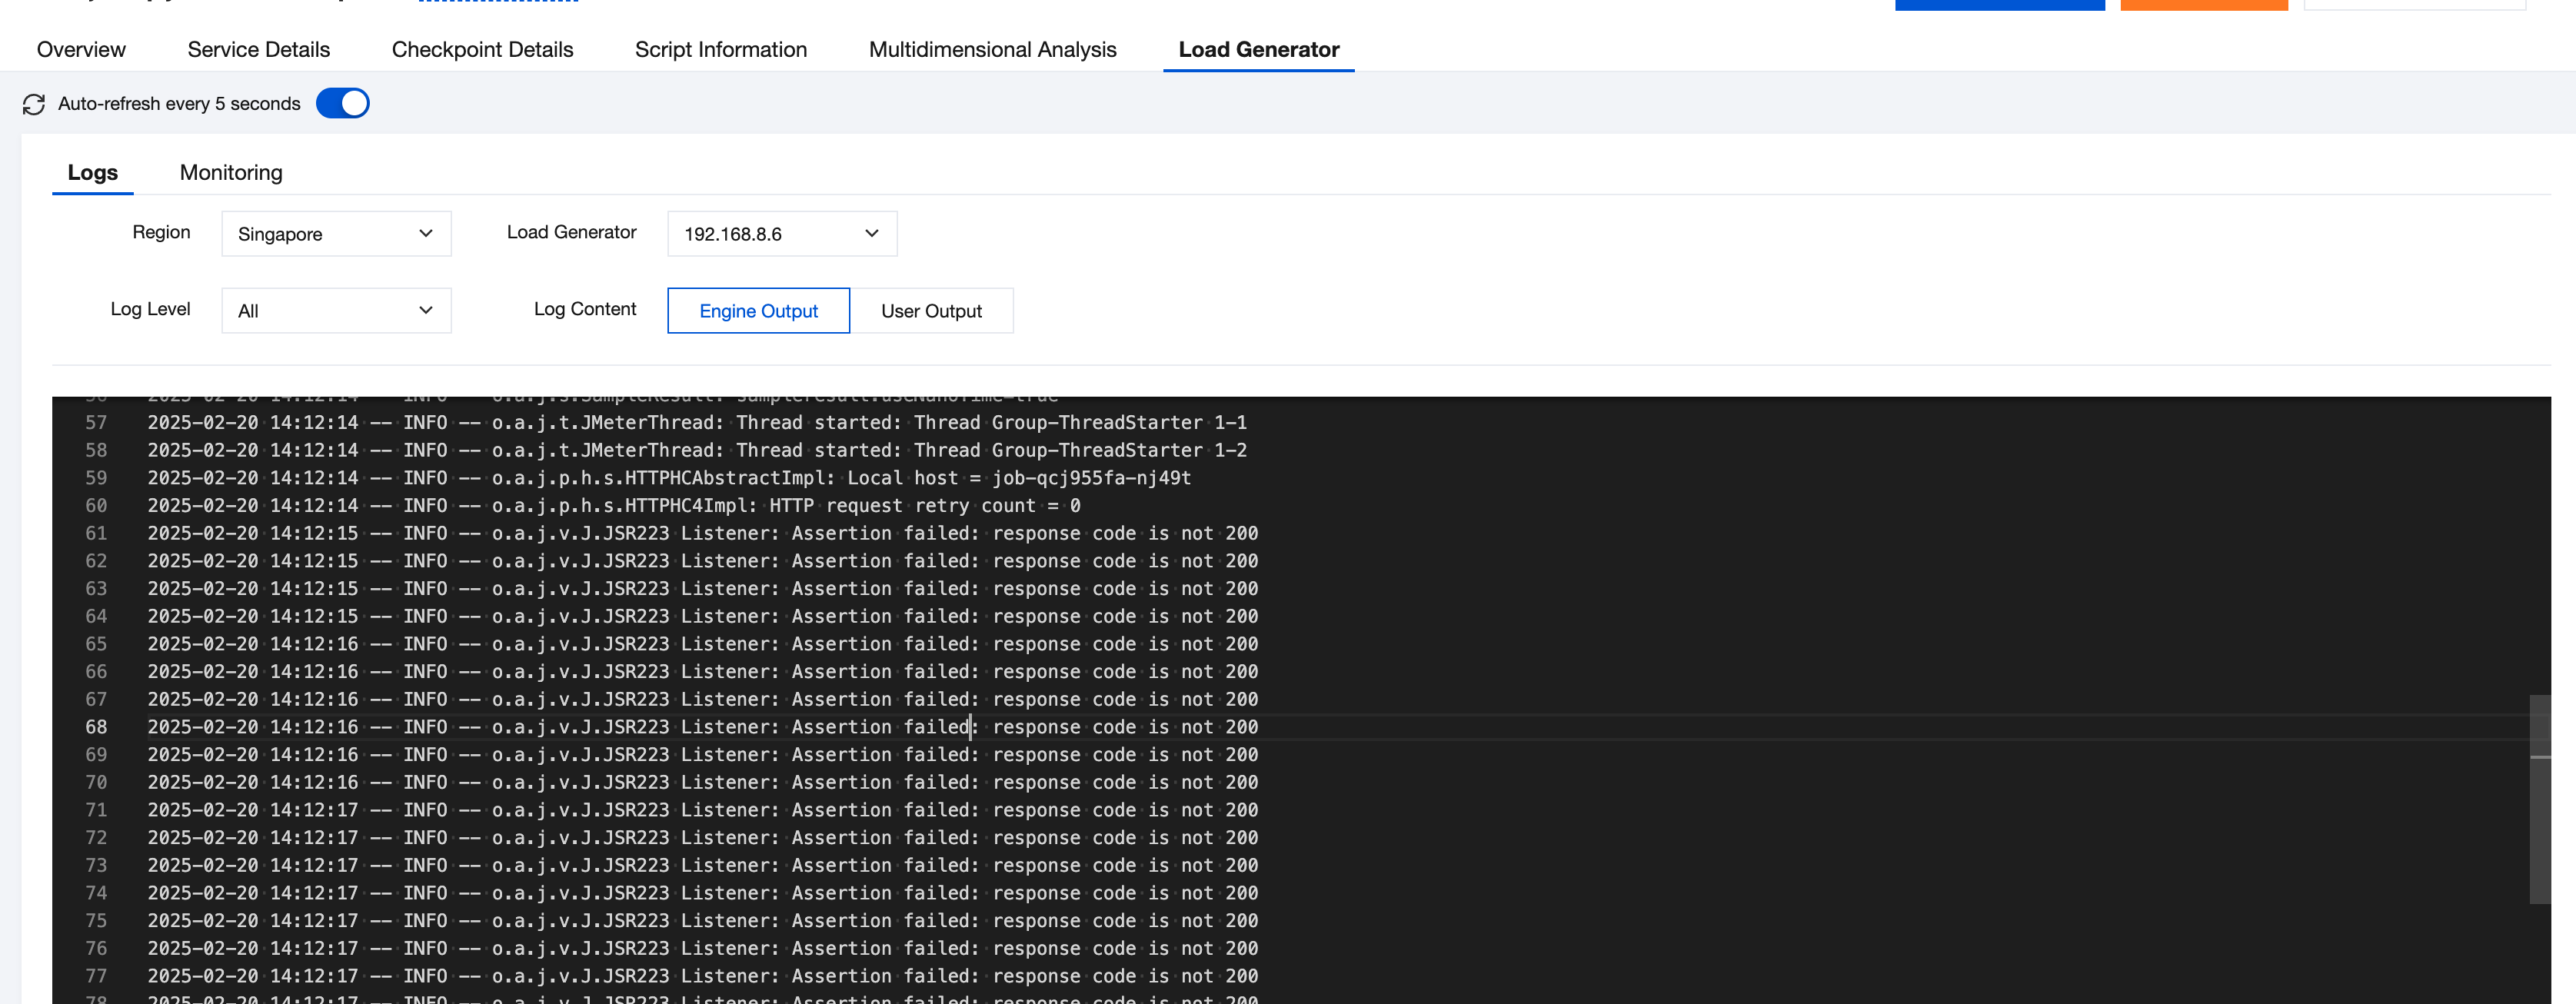Open the Checkpoint Details tab
This screenshot has height=1004, width=2576.
482,50
